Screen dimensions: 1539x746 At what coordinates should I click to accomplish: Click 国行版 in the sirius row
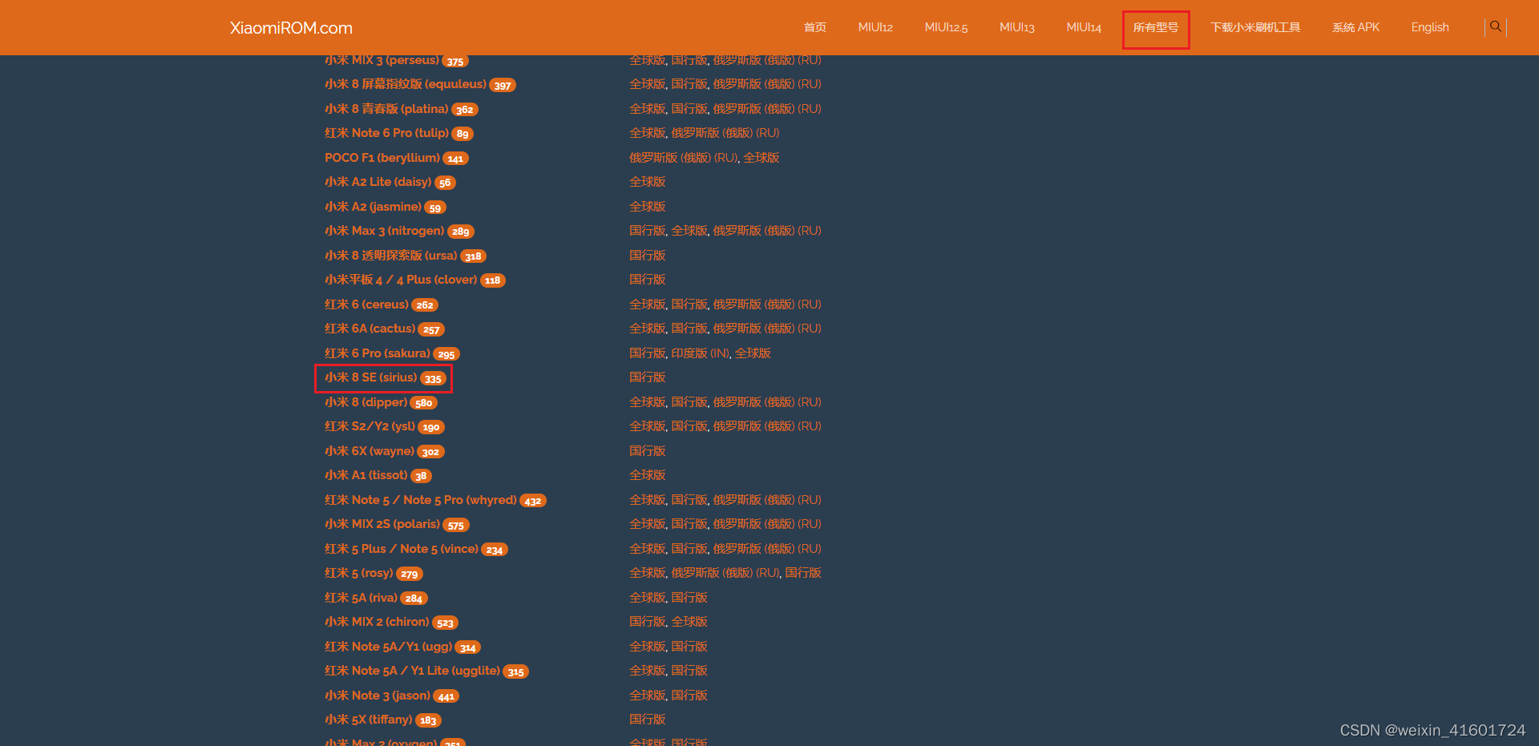tap(648, 377)
